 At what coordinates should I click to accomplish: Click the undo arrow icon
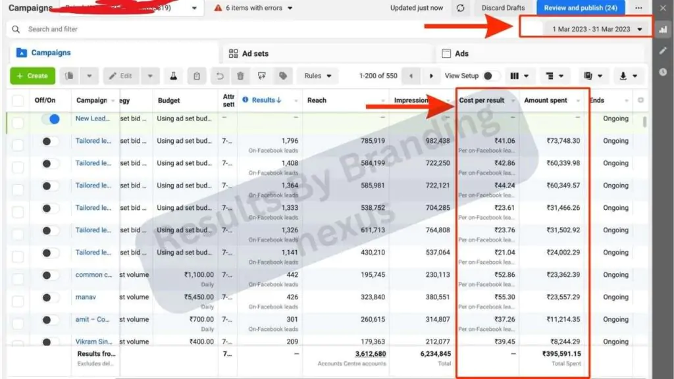[x=220, y=76]
